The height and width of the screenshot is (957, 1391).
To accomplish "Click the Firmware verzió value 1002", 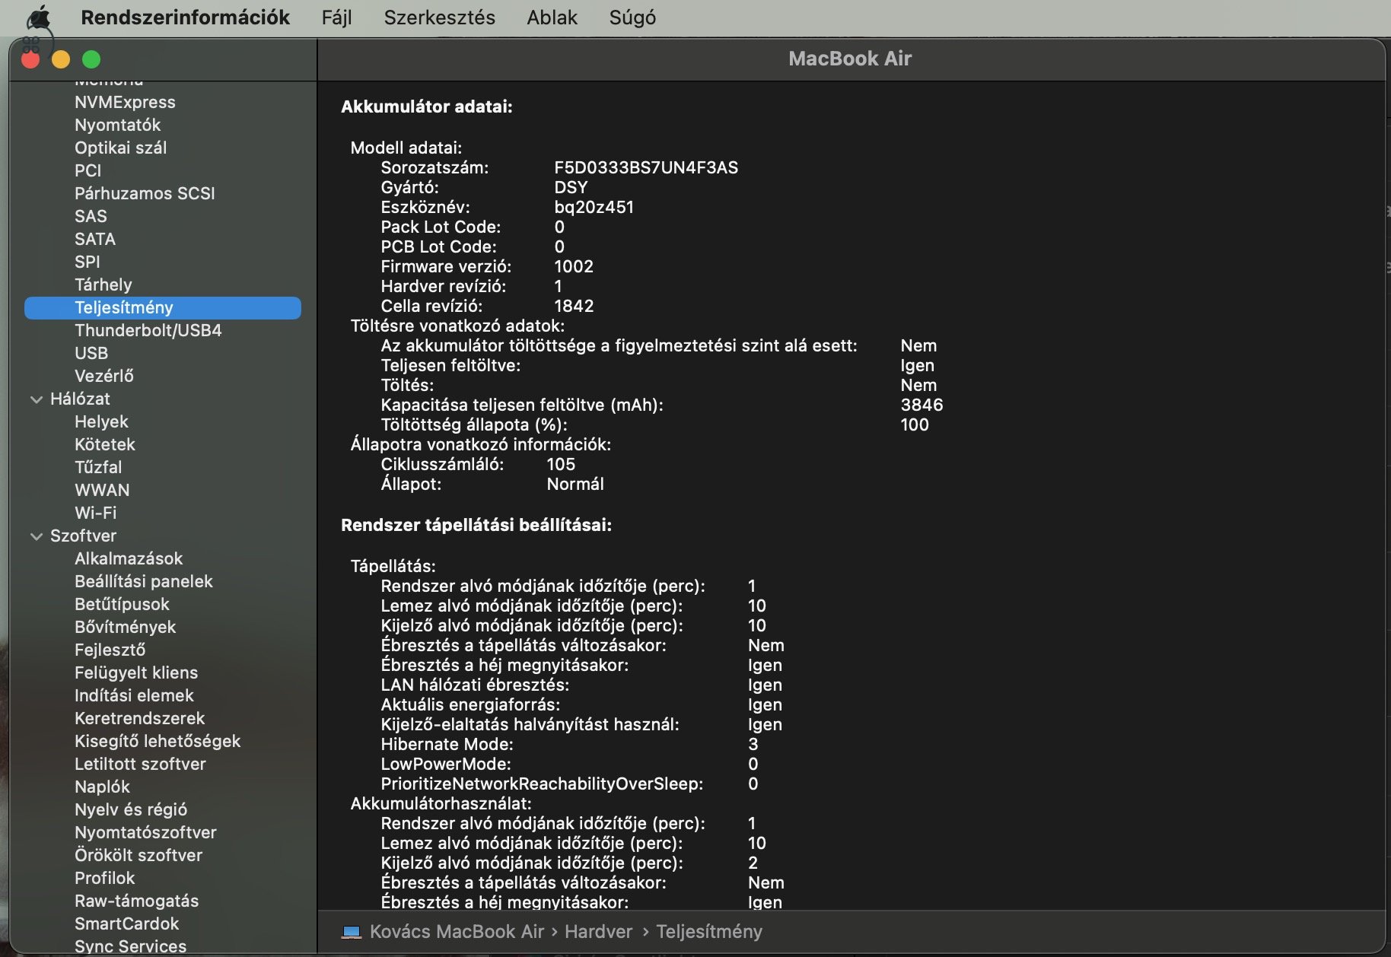I will [x=574, y=266].
